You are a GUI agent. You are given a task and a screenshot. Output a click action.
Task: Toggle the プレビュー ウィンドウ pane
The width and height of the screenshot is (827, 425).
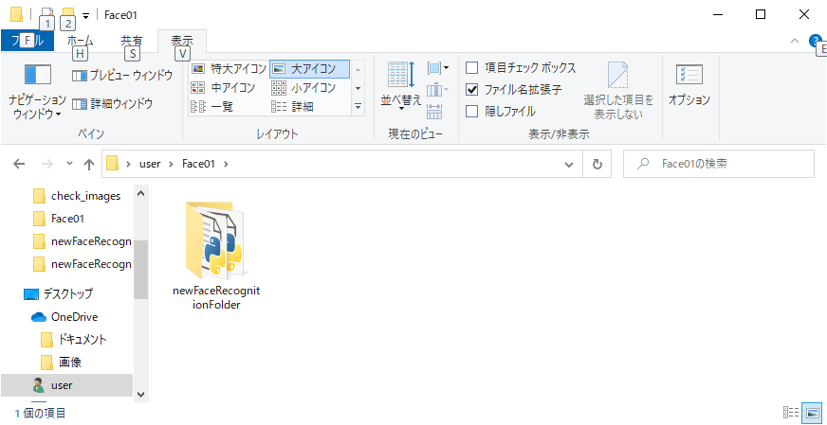(x=122, y=76)
